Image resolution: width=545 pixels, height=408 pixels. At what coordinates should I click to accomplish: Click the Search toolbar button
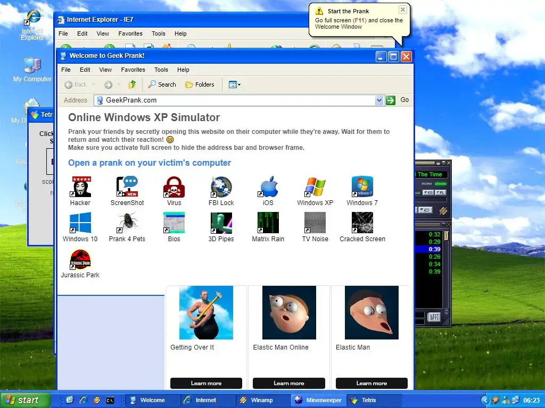(162, 84)
